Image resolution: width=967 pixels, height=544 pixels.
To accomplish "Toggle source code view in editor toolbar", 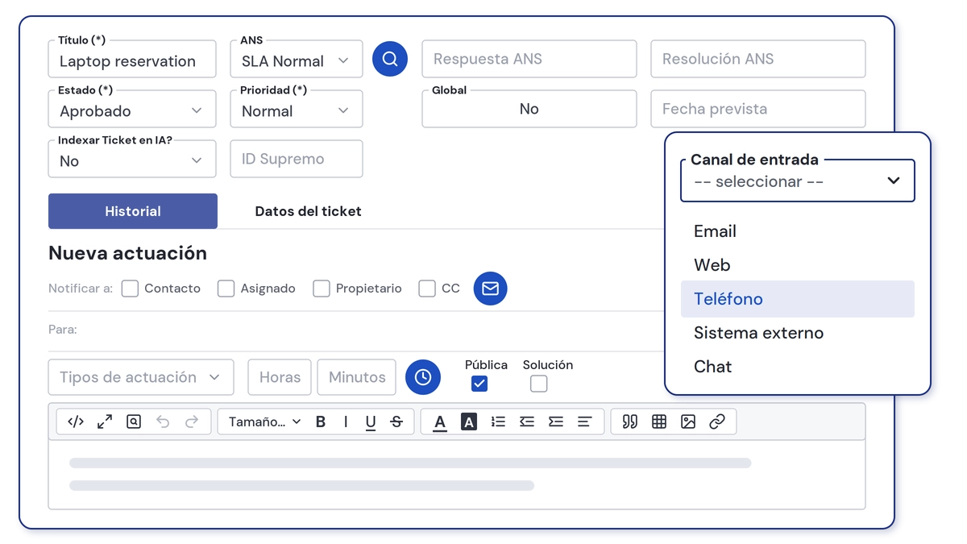I will (76, 421).
